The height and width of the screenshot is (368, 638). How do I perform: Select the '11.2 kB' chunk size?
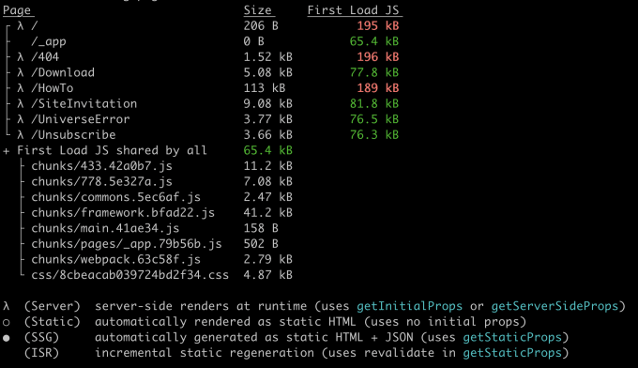pyautogui.click(x=268, y=166)
